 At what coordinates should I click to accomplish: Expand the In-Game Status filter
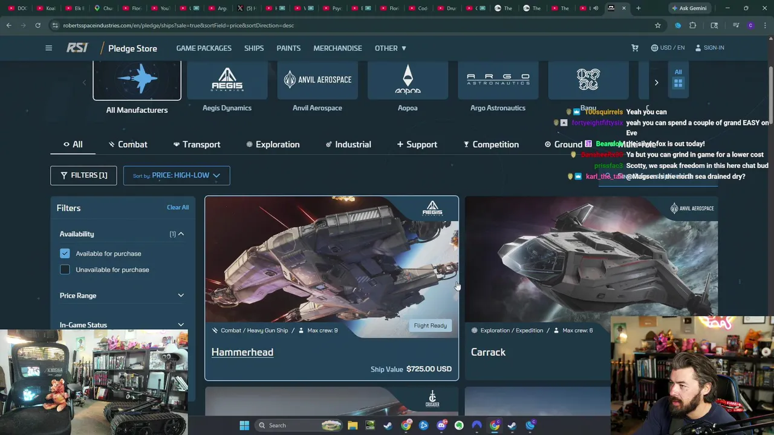[x=122, y=325]
